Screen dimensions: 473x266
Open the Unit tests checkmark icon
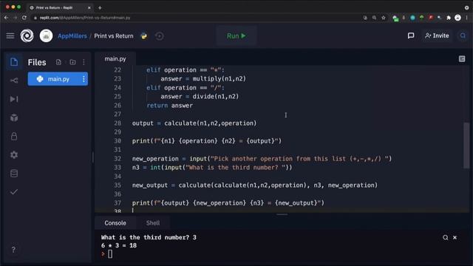[14, 192]
